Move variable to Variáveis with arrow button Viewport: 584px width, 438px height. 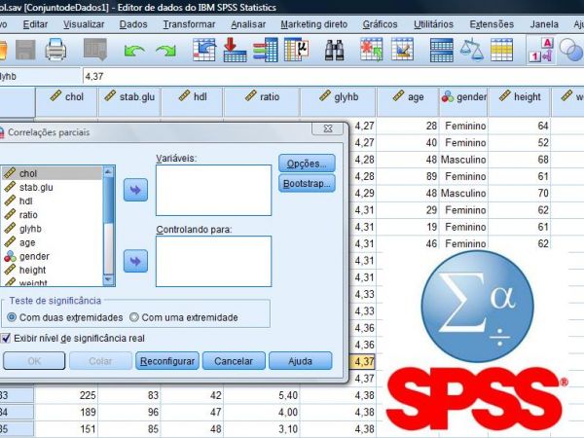coord(136,190)
